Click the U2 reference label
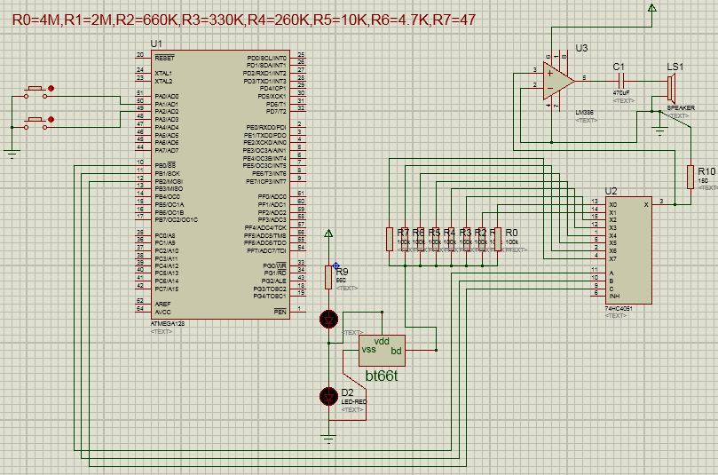 611,191
